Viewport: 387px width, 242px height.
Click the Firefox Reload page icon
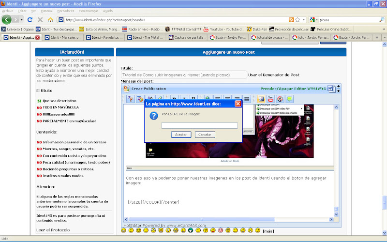click(x=30, y=20)
